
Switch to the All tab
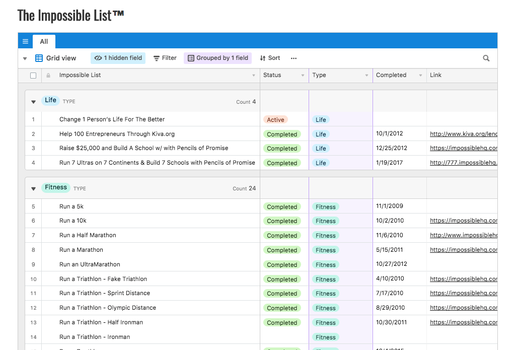click(44, 41)
